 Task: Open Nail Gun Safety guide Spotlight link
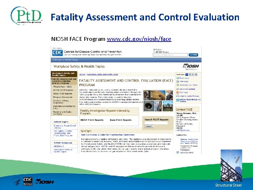pos(108,135)
